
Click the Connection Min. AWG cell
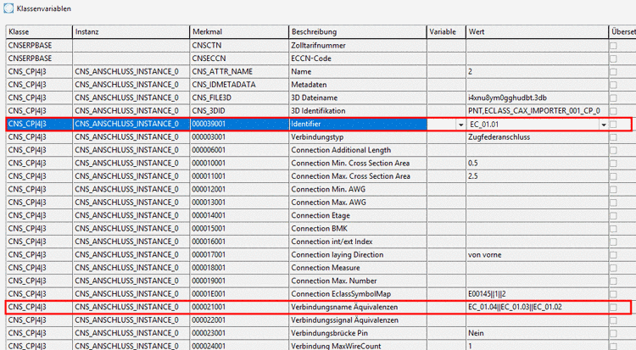(x=358, y=189)
